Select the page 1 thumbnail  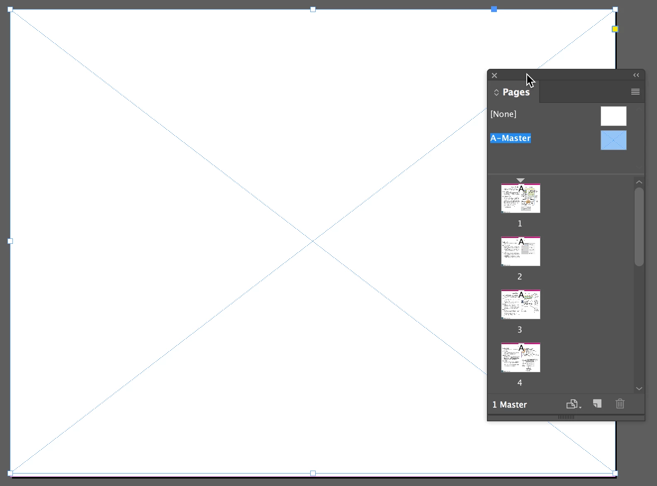click(521, 198)
